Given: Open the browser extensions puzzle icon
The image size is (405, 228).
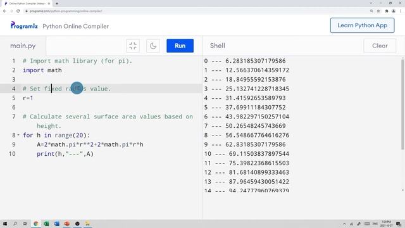Looking at the screenshot, I should click(387, 11).
